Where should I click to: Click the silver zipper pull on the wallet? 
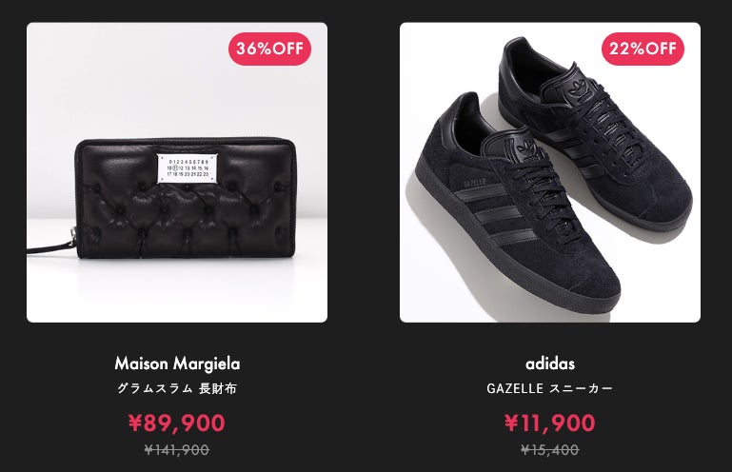[73, 236]
